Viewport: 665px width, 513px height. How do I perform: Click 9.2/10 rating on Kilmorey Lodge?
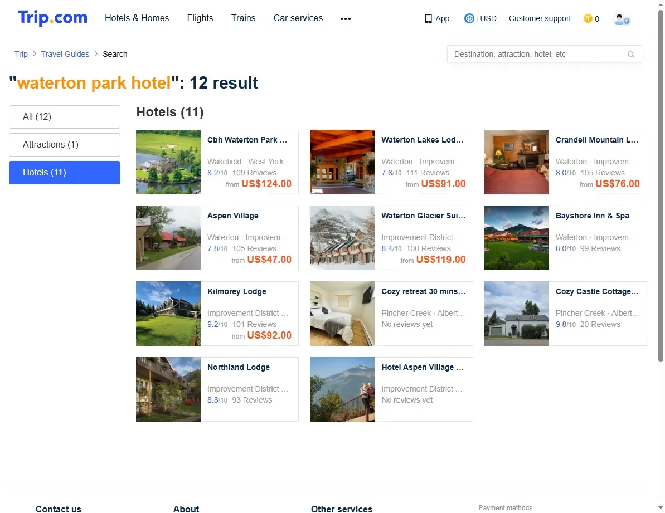[217, 325]
